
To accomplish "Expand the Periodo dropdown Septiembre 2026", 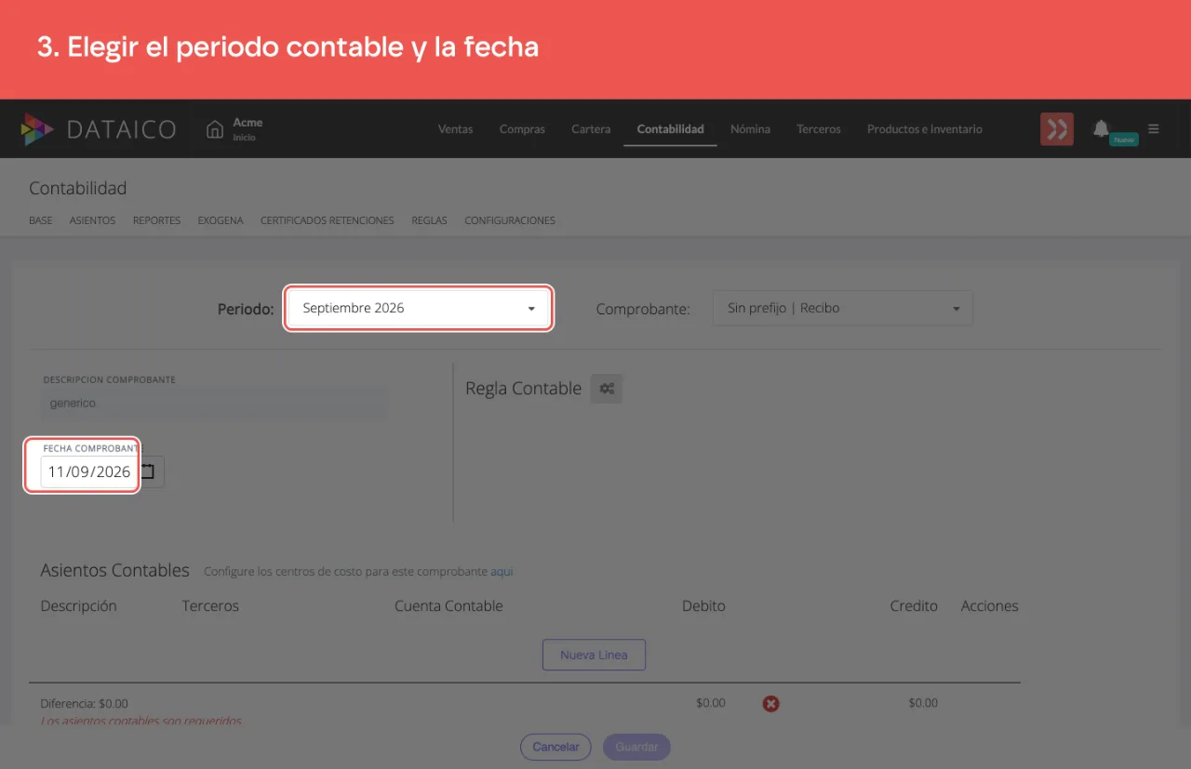I will coord(419,308).
